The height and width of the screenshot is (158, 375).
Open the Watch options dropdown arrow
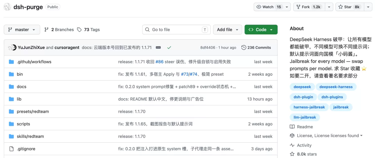[x=287, y=7]
